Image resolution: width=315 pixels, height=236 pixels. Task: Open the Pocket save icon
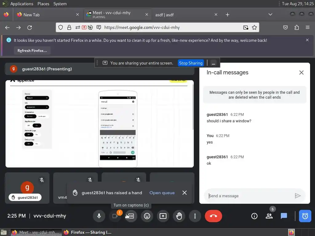point(285,27)
